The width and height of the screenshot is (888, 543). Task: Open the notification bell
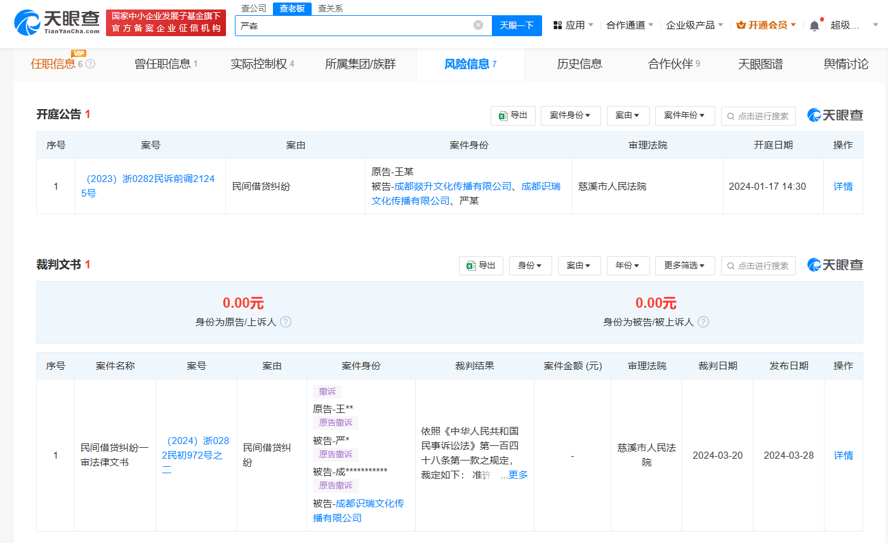[x=814, y=25]
